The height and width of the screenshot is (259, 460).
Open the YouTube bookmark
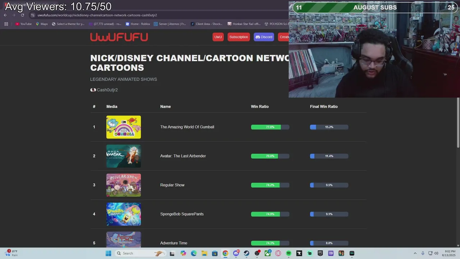(23, 24)
